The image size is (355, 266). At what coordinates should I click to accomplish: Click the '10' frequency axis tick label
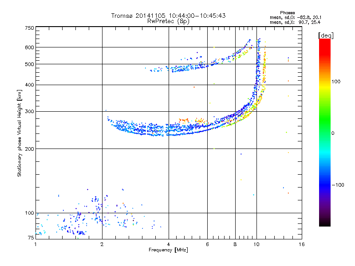tap(256, 244)
